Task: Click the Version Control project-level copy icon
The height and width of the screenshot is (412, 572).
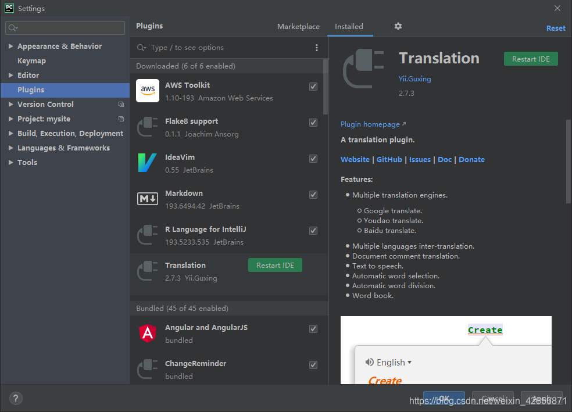Action: pyautogui.click(x=121, y=104)
